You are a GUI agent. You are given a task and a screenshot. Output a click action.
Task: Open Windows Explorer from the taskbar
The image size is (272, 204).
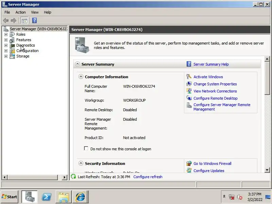click(64, 197)
